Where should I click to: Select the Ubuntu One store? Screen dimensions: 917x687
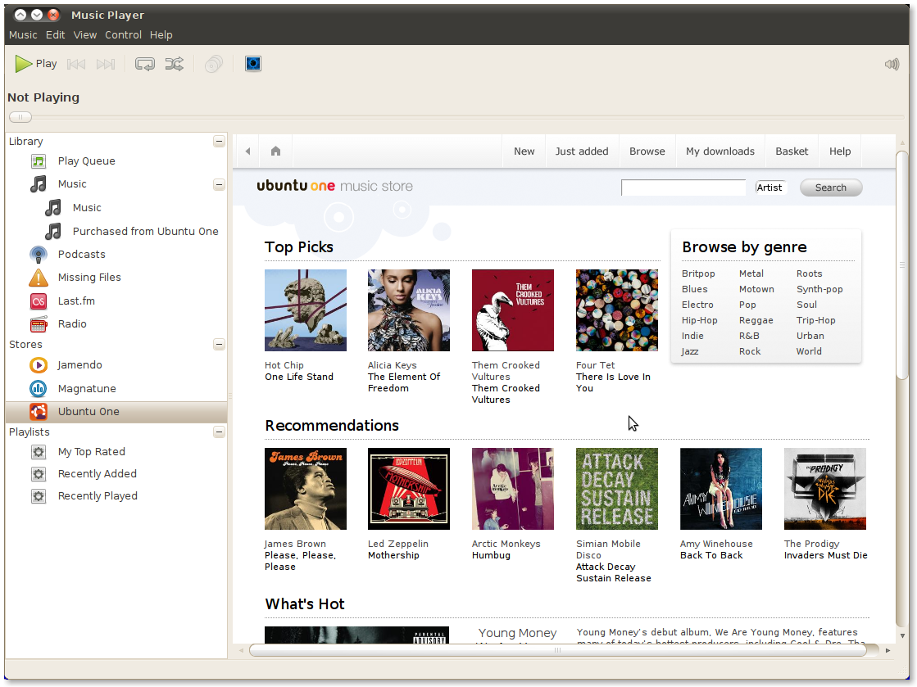pyautogui.click(x=116, y=411)
